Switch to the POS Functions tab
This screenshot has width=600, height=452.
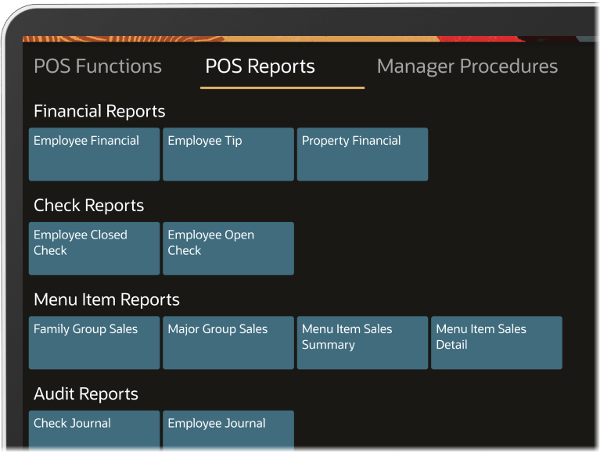(x=98, y=66)
